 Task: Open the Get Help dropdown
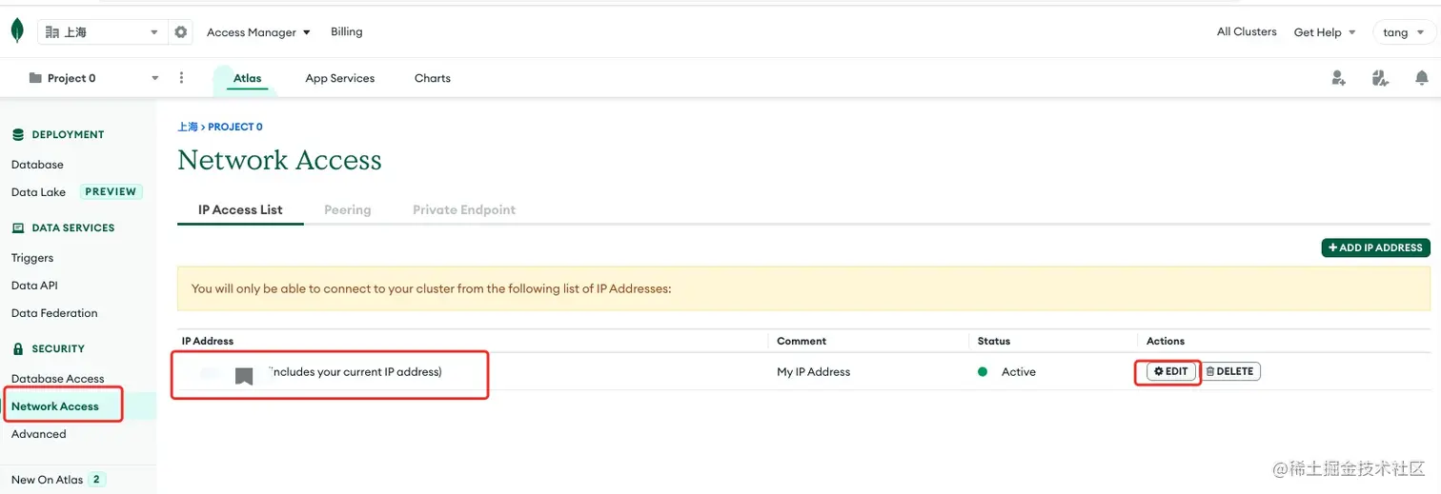tap(1325, 32)
